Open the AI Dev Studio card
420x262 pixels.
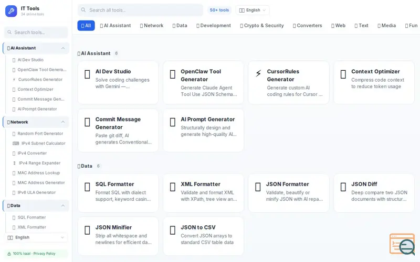coord(118,83)
